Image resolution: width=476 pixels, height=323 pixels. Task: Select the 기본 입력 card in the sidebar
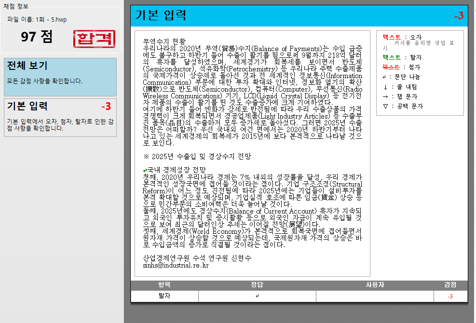coord(60,117)
